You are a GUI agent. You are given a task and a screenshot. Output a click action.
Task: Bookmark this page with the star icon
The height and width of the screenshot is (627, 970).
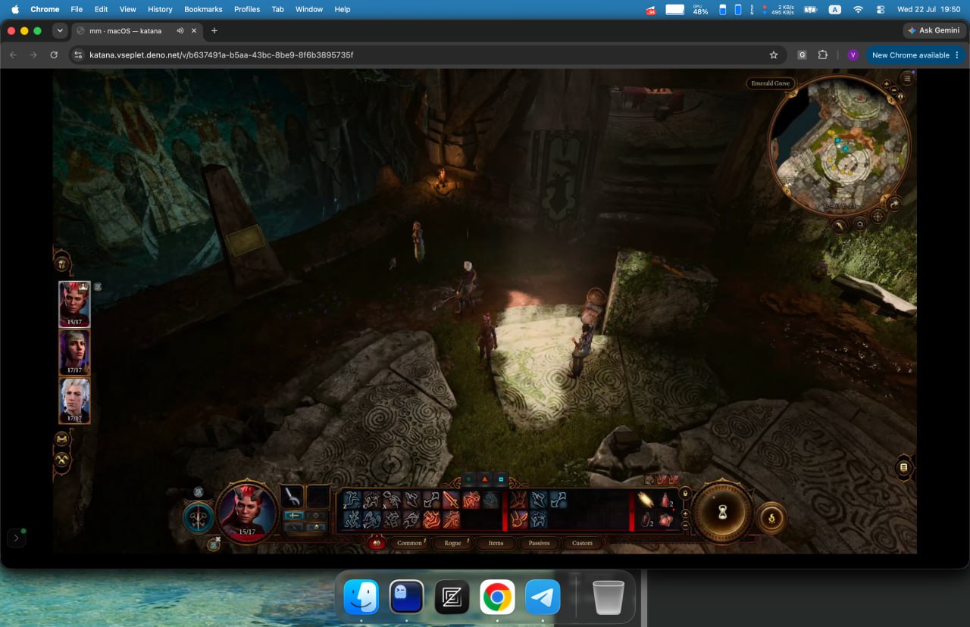pyautogui.click(x=774, y=55)
